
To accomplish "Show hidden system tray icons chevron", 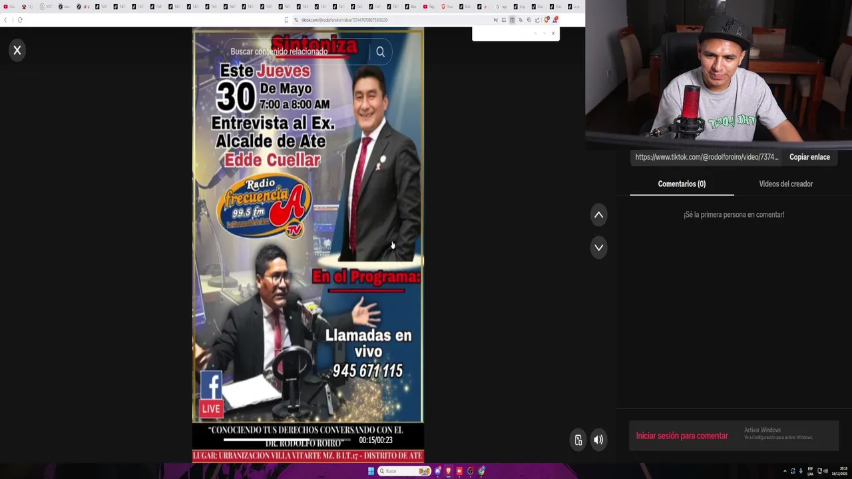I will tap(785, 471).
